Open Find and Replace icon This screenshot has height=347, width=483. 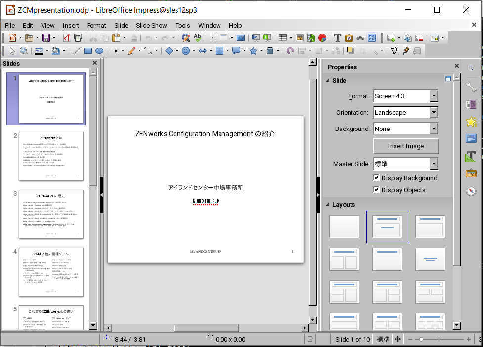(x=186, y=38)
